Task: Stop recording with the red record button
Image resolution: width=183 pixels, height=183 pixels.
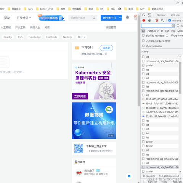Action: 144,21
